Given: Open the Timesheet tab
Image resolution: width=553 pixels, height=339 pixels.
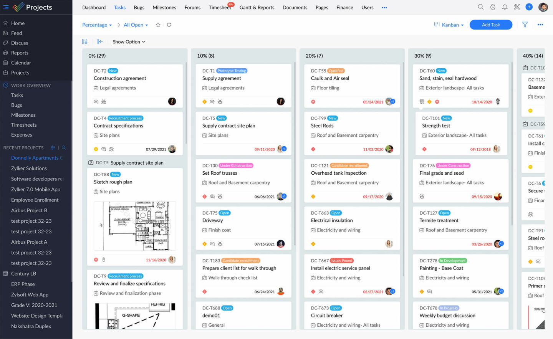Looking at the screenshot, I should coord(220,7).
